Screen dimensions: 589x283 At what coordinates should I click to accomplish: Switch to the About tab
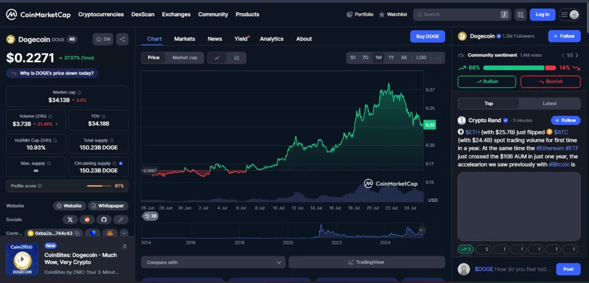(x=304, y=39)
